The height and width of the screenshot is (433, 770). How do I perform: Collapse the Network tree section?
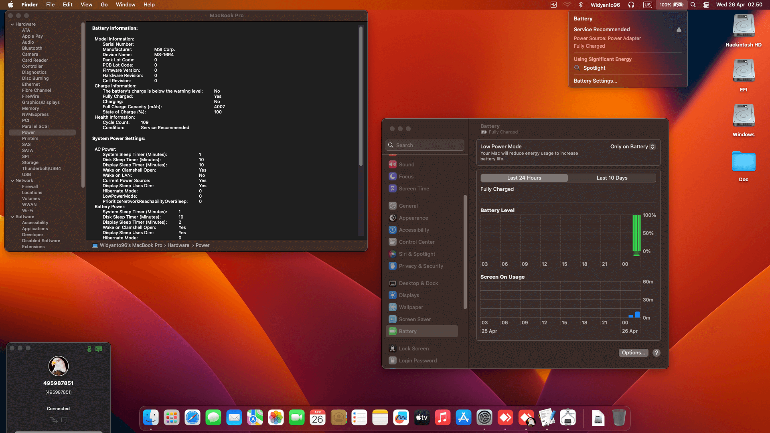[x=12, y=181]
